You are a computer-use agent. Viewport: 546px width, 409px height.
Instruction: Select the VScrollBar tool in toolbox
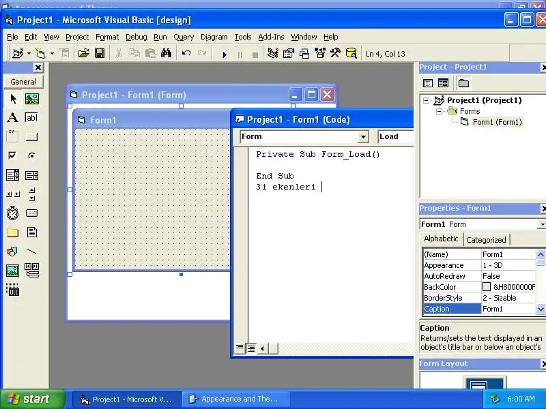click(x=31, y=194)
